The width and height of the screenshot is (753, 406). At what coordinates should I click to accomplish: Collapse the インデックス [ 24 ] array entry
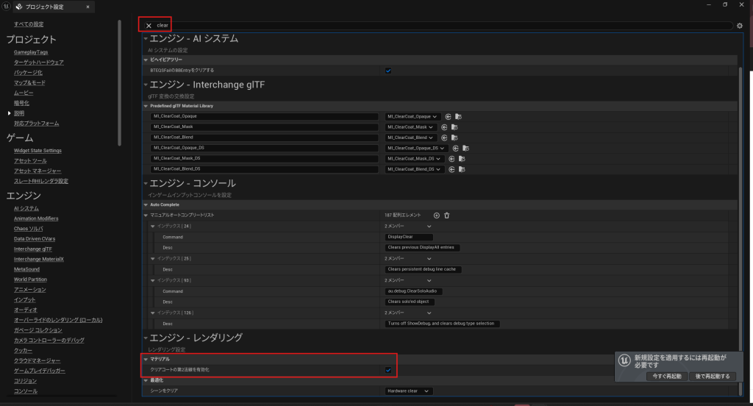pos(152,226)
